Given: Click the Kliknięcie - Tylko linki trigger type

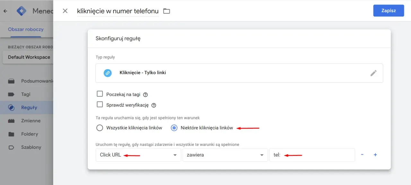Looking at the screenshot, I should tap(239, 73).
